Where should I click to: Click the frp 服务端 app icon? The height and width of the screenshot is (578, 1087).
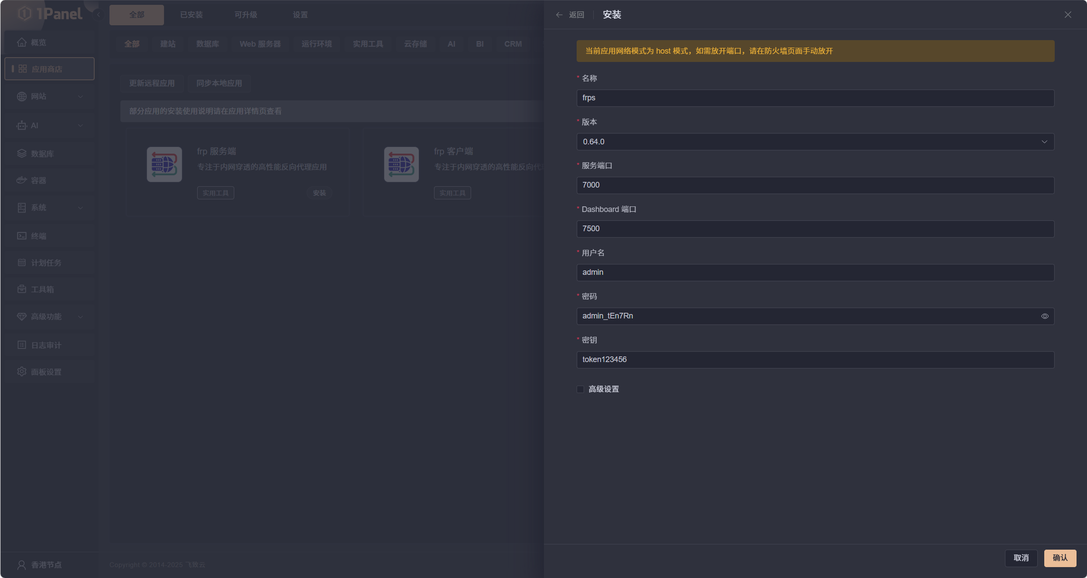click(x=164, y=164)
